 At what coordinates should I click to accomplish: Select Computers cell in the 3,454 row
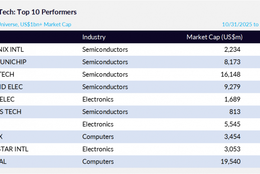pyautogui.click(x=98, y=137)
